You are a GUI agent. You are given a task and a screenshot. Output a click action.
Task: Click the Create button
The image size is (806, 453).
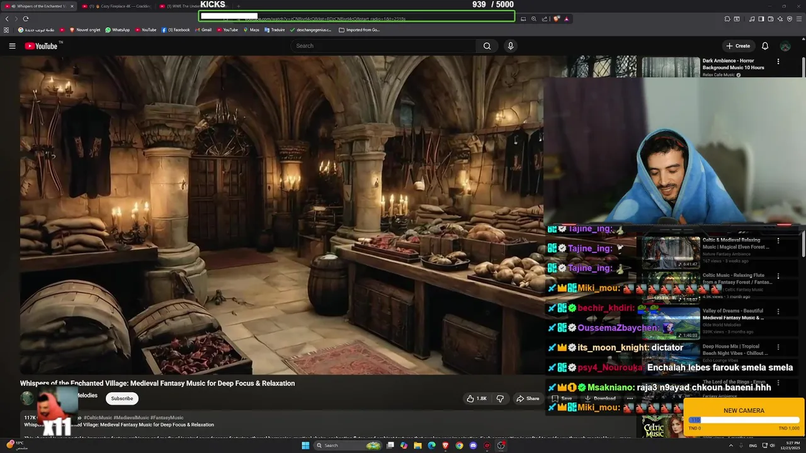738,46
